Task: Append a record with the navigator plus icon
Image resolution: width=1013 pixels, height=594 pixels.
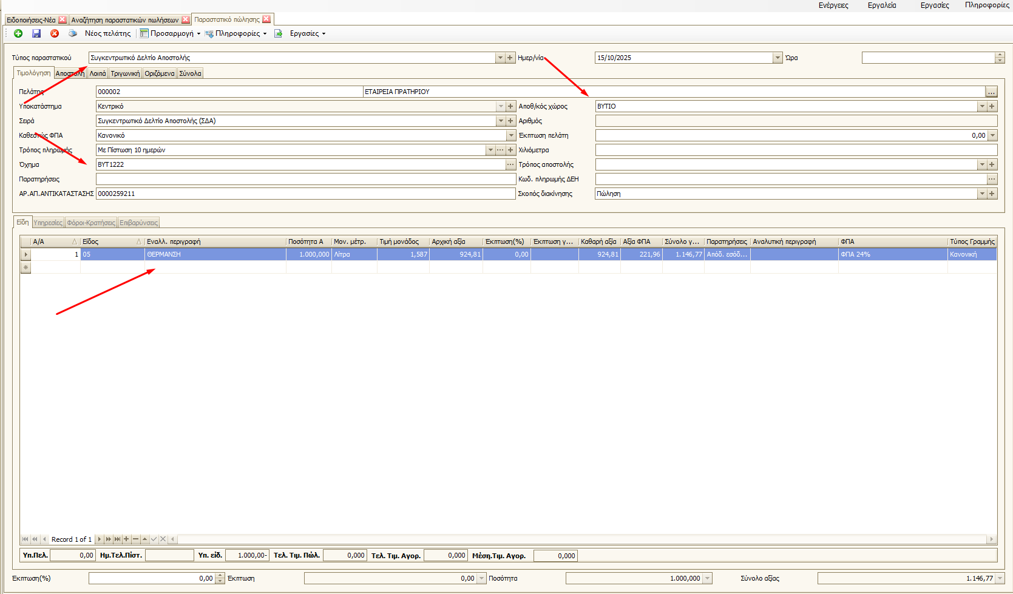Action: [x=126, y=539]
